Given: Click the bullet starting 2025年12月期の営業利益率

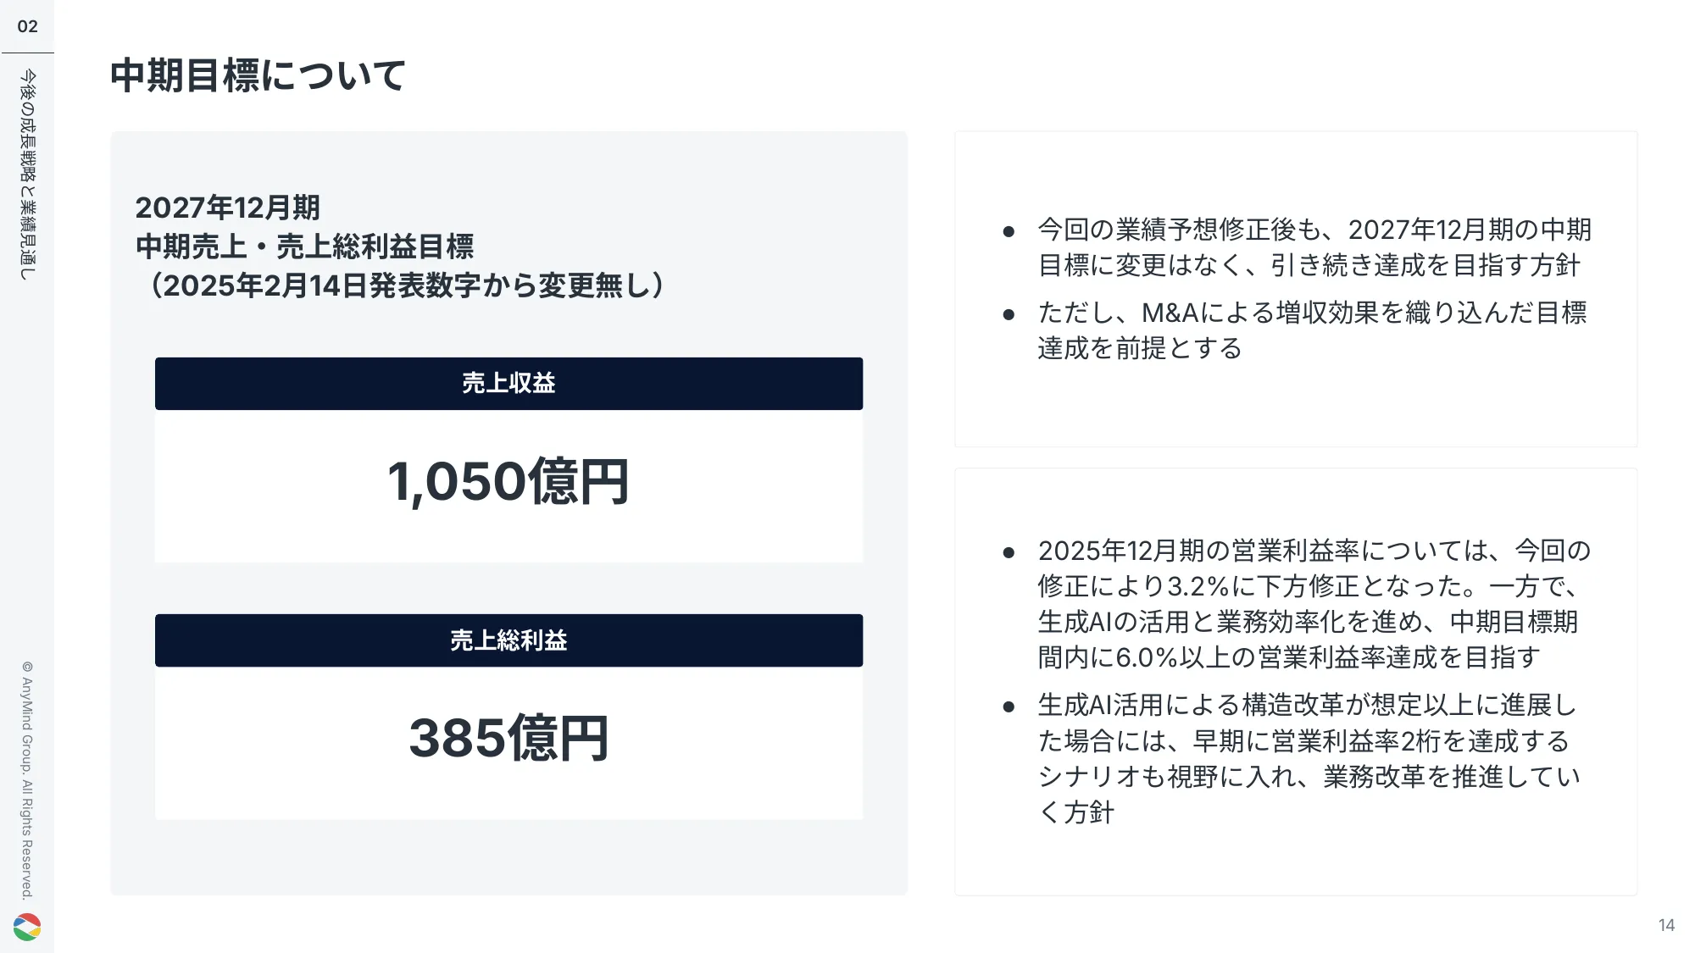Looking at the screenshot, I should (1314, 603).
